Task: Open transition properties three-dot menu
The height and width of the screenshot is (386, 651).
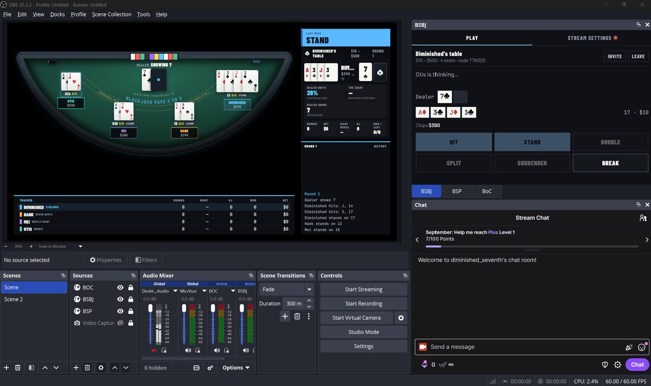Action: click(309, 316)
